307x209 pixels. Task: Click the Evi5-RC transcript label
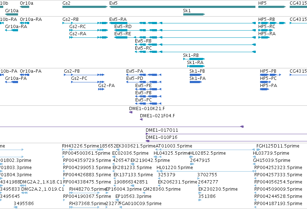click(x=143, y=48)
